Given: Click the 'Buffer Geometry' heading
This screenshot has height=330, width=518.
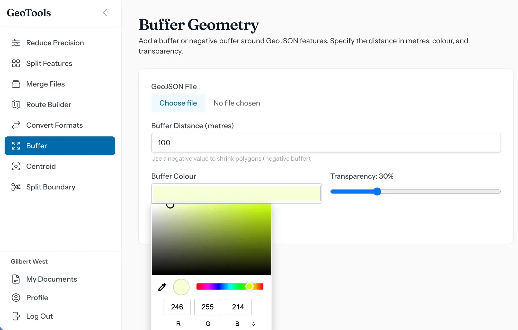Looking at the screenshot, I should click(199, 25).
